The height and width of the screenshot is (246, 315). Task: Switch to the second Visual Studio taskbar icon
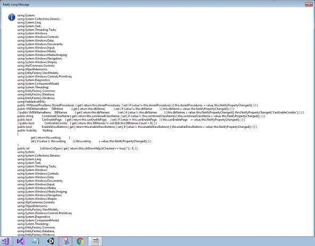tap(21, 241)
